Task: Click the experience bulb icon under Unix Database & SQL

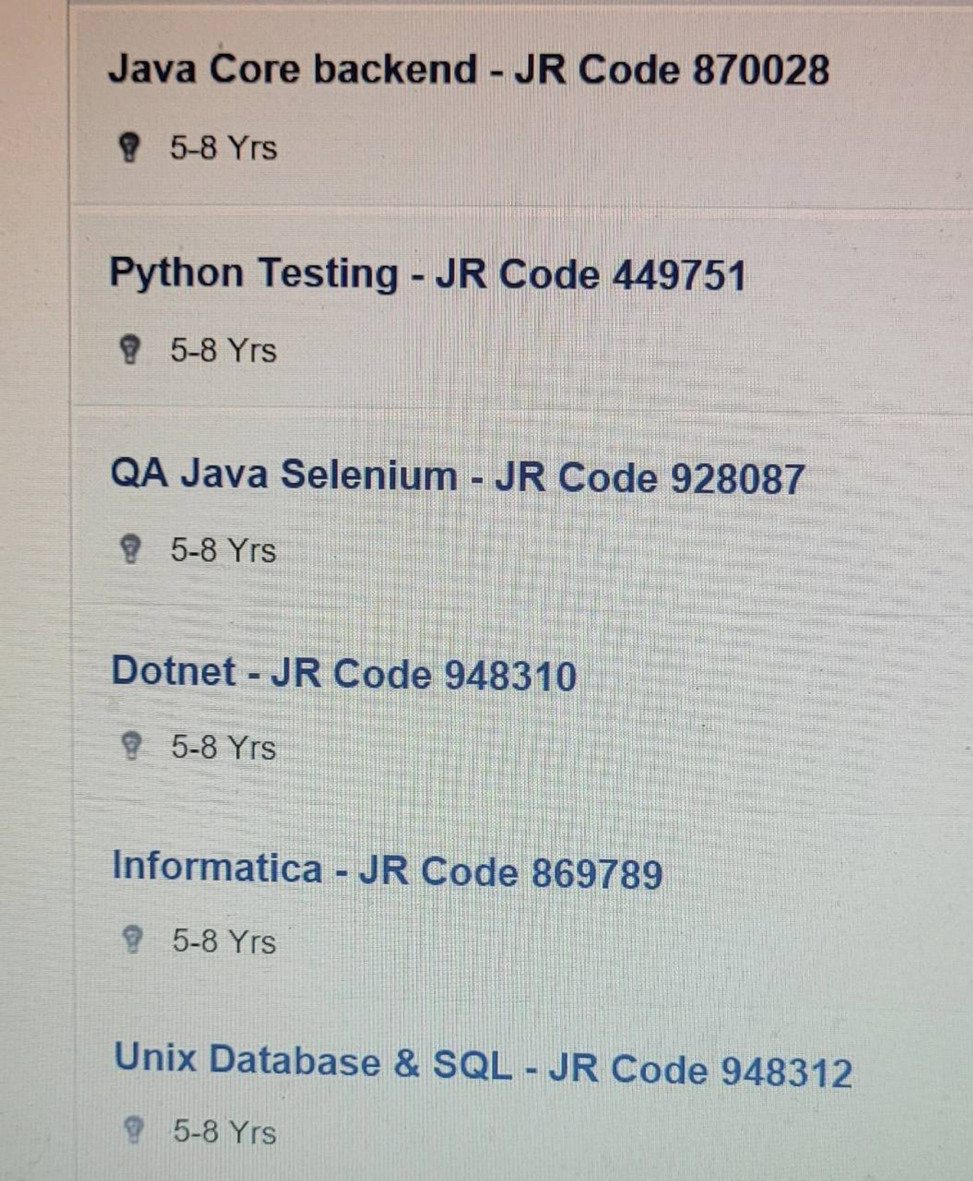Action: 134,1130
